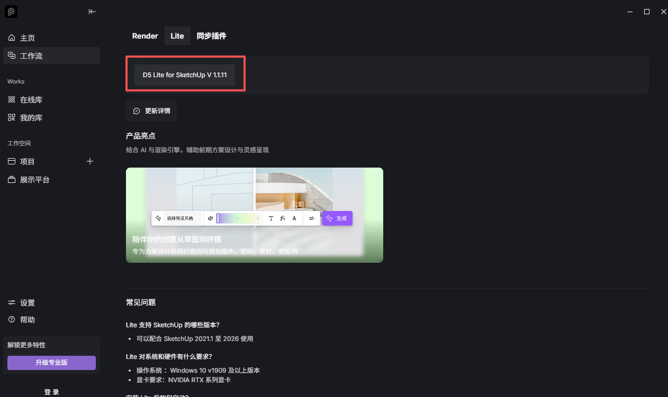Switch to the Render tab
The width and height of the screenshot is (668, 397).
point(145,36)
